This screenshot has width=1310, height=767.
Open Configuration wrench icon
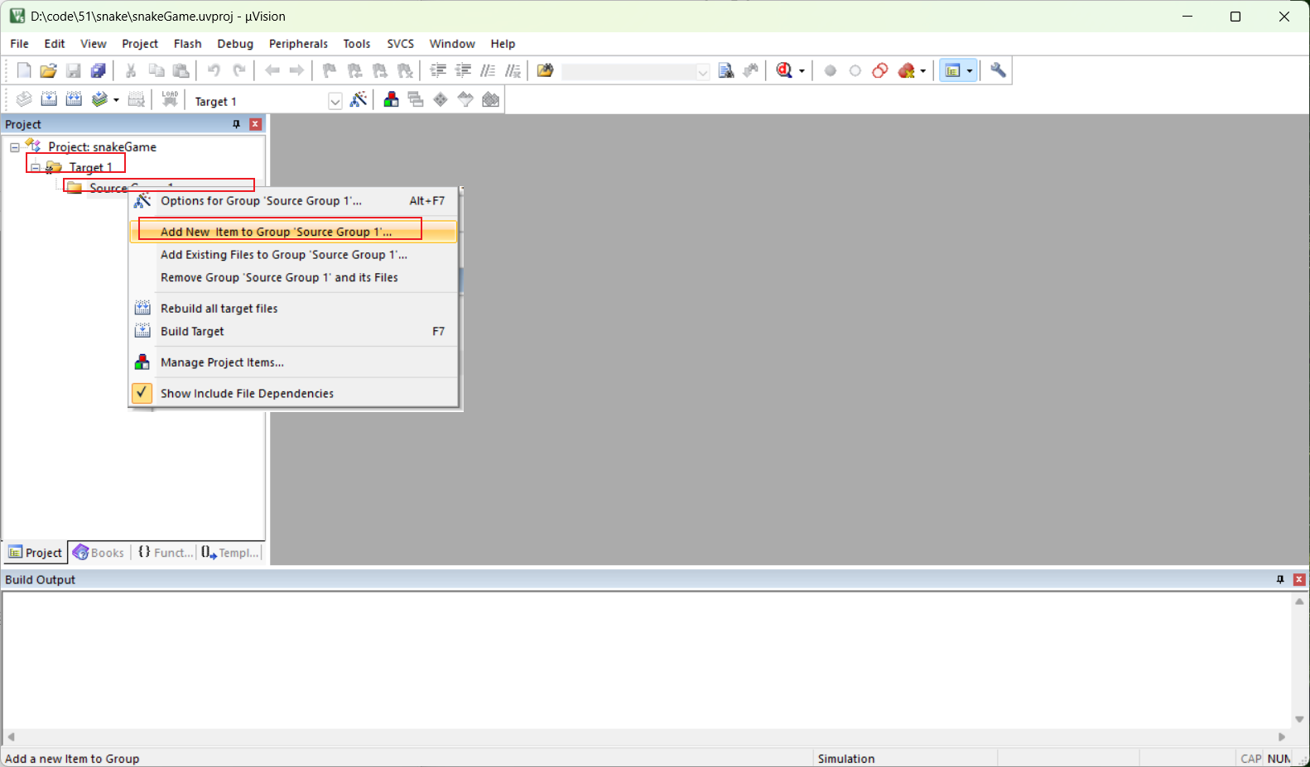(999, 71)
